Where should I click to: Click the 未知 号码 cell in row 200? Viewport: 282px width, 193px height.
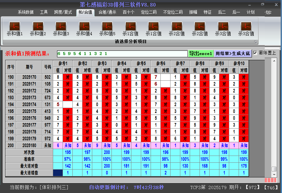click(x=48, y=145)
